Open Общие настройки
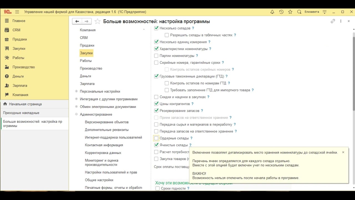The width and height of the screenshot is (355, 200). [99, 180]
